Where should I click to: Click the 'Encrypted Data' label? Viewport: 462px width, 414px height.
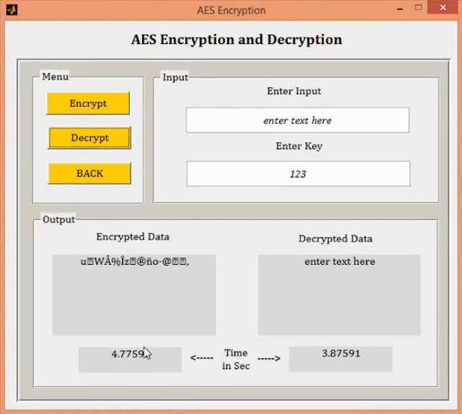coord(133,237)
